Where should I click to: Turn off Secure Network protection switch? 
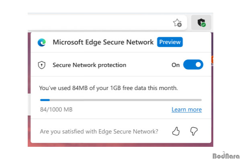click(193, 65)
